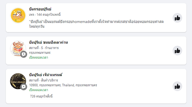Click green เปิดตลอดเวลา status of เจ้านำเทรนด์
This screenshot has width=192, height=107.
38,90
